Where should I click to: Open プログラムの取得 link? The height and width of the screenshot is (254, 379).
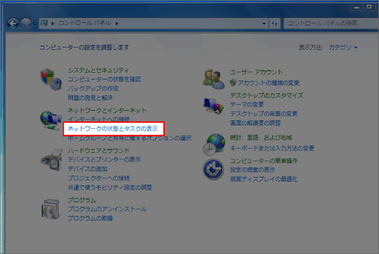point(90,218)
